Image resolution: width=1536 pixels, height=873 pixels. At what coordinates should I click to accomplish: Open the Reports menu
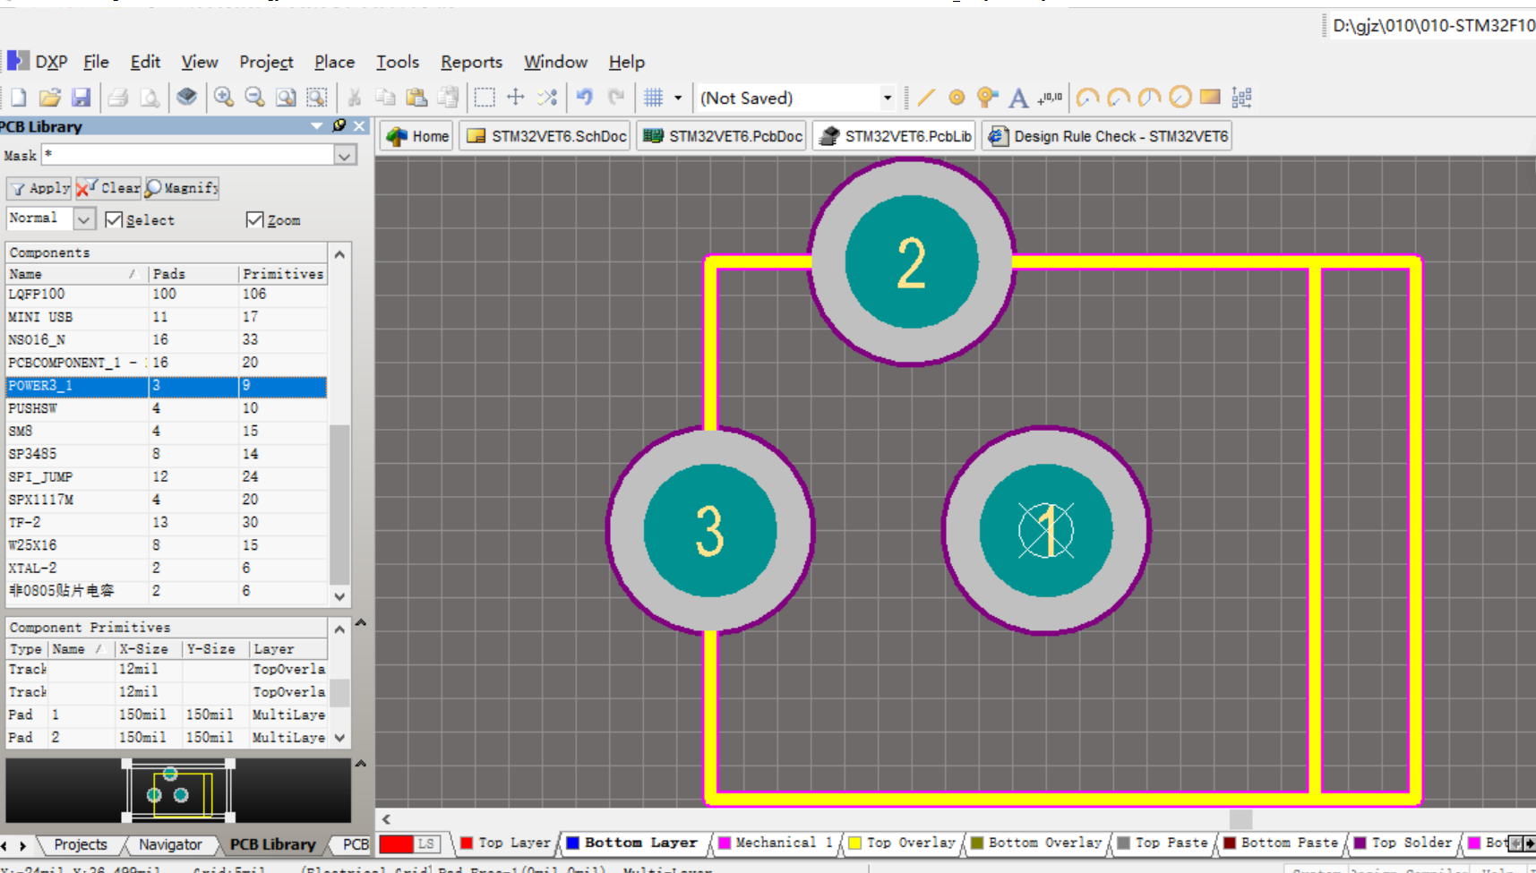pos(471,62)
